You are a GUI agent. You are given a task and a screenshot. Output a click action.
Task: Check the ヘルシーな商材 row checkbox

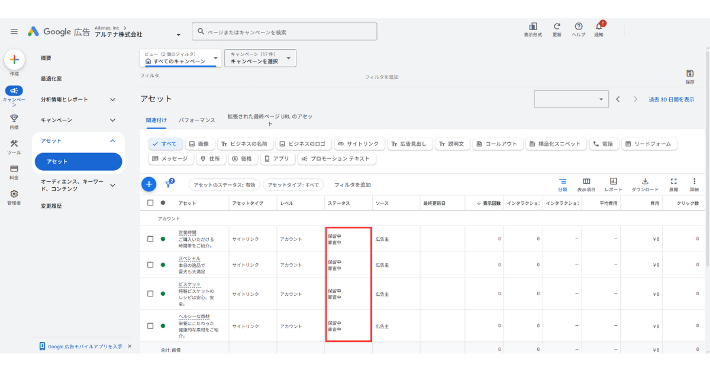click(x=150, y=325)
